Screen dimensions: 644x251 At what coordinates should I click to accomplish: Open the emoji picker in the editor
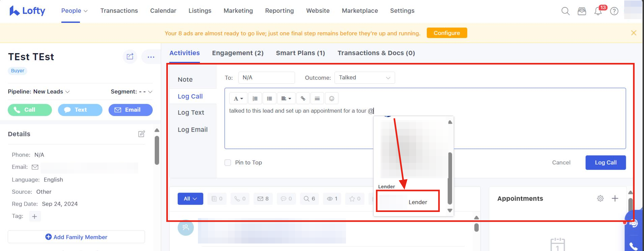click(331, 98)
